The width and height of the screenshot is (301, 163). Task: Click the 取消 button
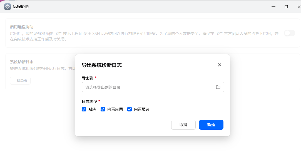(x=183, y=125)
